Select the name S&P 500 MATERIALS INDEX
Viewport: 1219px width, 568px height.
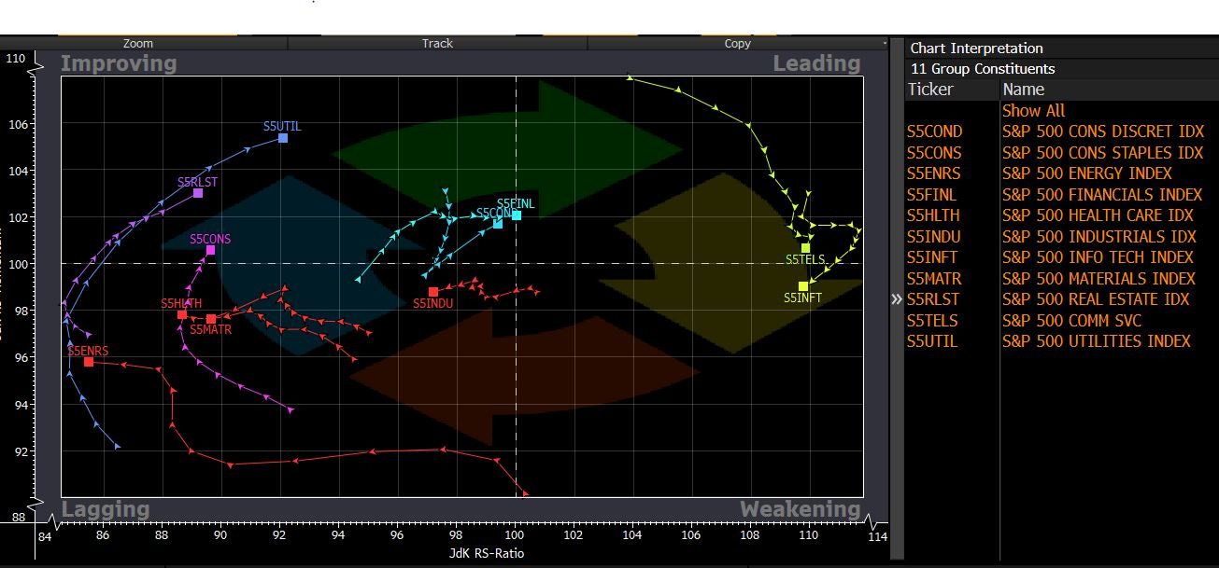1099,278
